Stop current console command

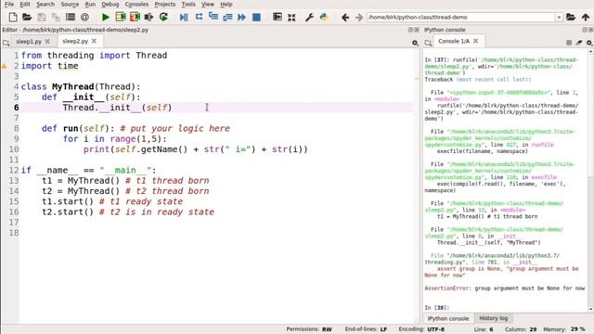[x=569, y=43]
